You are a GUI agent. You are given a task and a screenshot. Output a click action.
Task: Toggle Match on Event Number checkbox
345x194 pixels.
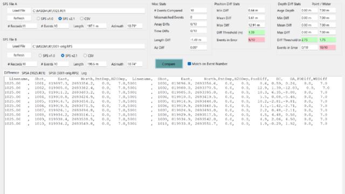coord(189,64)
